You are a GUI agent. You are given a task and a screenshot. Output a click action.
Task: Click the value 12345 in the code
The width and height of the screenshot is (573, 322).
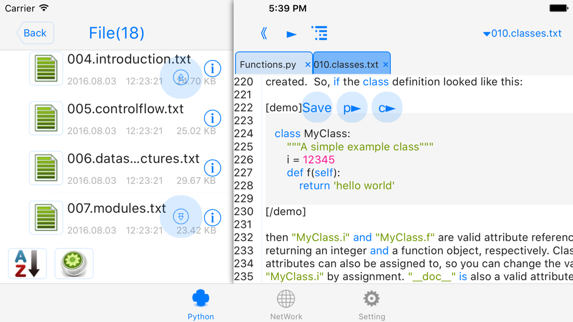(x=319, y=160)
